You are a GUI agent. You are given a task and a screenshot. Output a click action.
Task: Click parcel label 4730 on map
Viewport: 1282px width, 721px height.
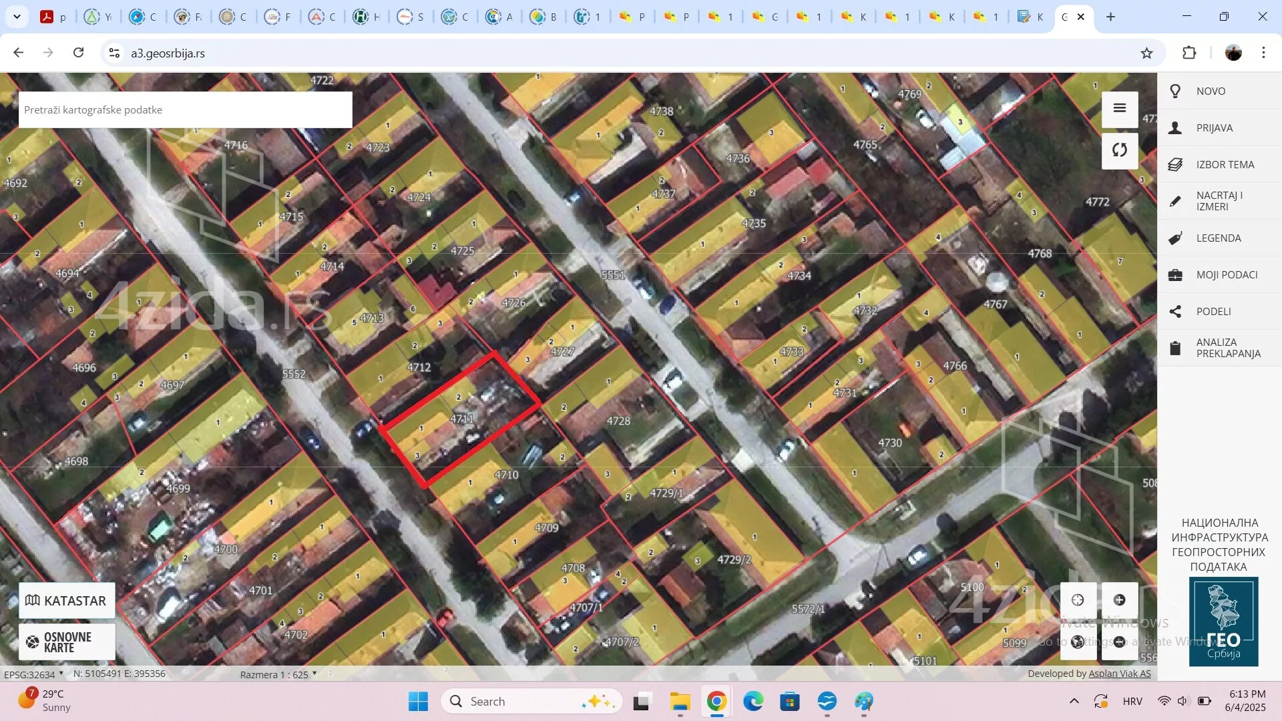coord(890,443)
